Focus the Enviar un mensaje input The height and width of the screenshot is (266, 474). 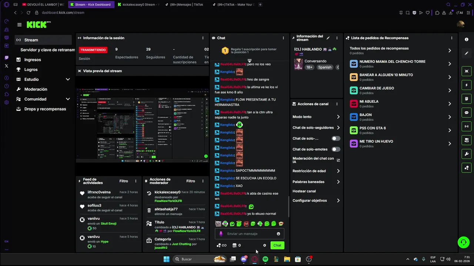coord(249,234)
